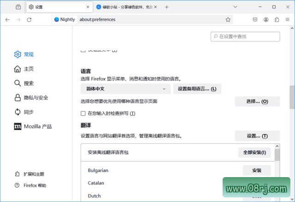Close the 绿软小站 tab
The image size is (295, 202).
(x=155, y=7)
